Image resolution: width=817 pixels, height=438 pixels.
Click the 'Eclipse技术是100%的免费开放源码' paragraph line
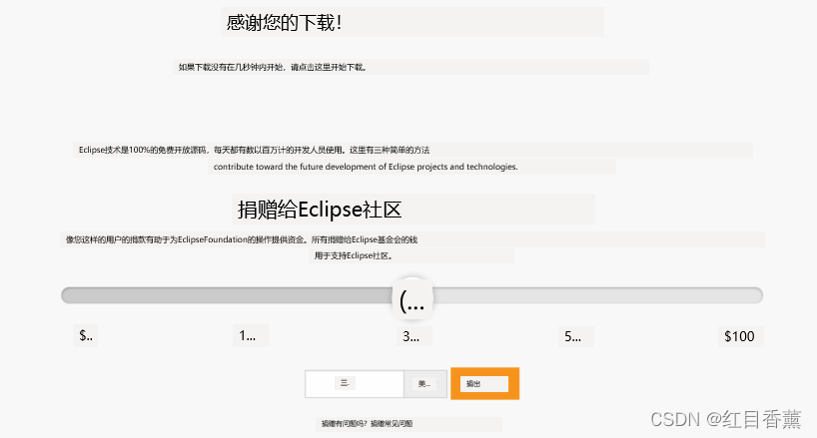[x=255, y=150]
